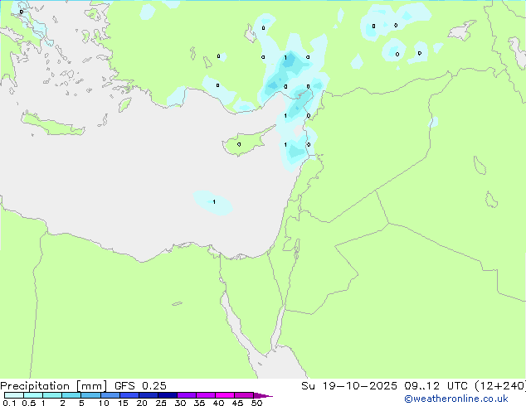Click the '30' legend scale label

[x=180, y=403]
